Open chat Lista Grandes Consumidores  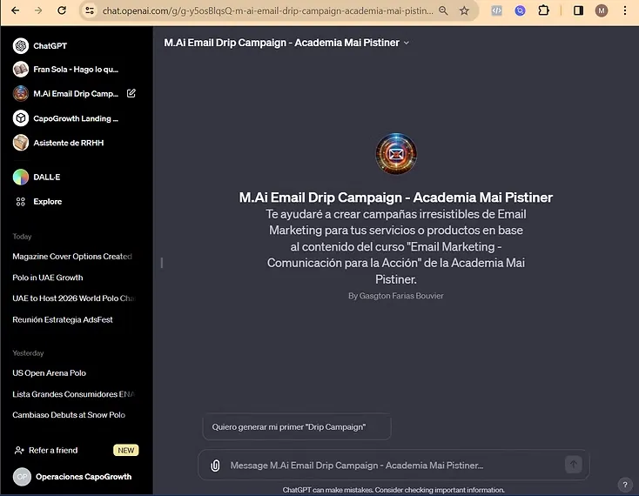pyautogui.click(x=73, y=394)
